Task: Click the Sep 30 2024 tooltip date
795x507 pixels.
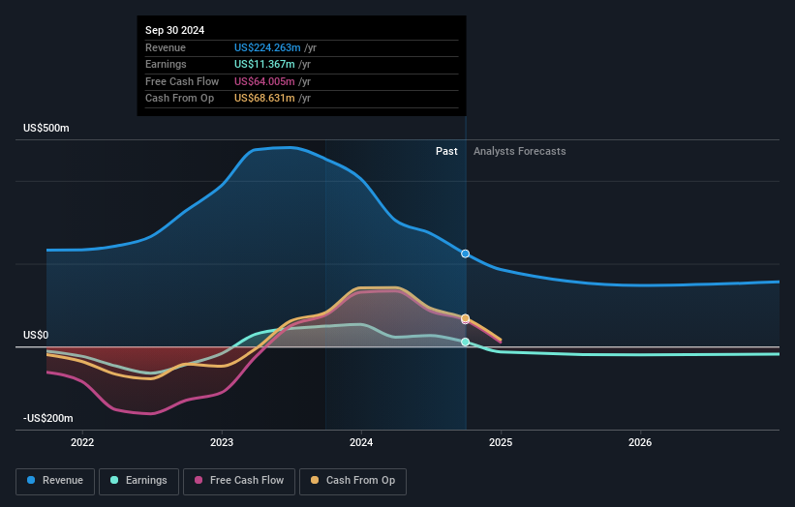Action: coord(175,30)
